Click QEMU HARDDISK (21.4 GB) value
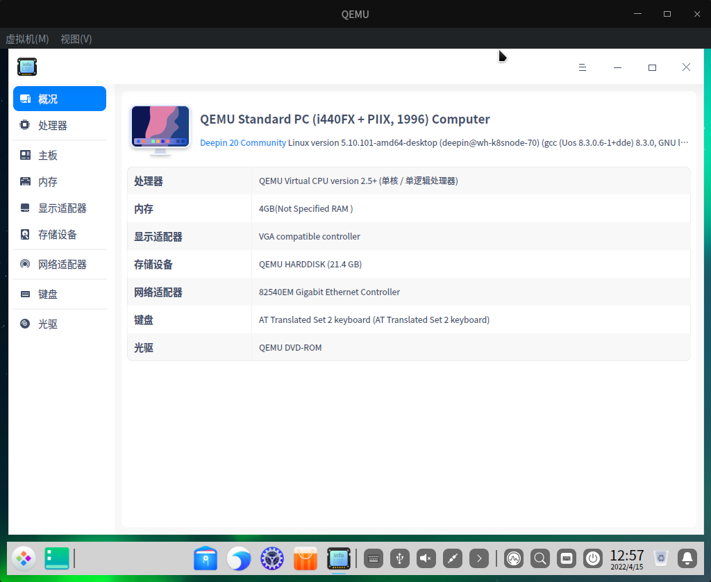The width and height of the screenshot is (711, 582). pyautogui.click(x=310, y=264)
